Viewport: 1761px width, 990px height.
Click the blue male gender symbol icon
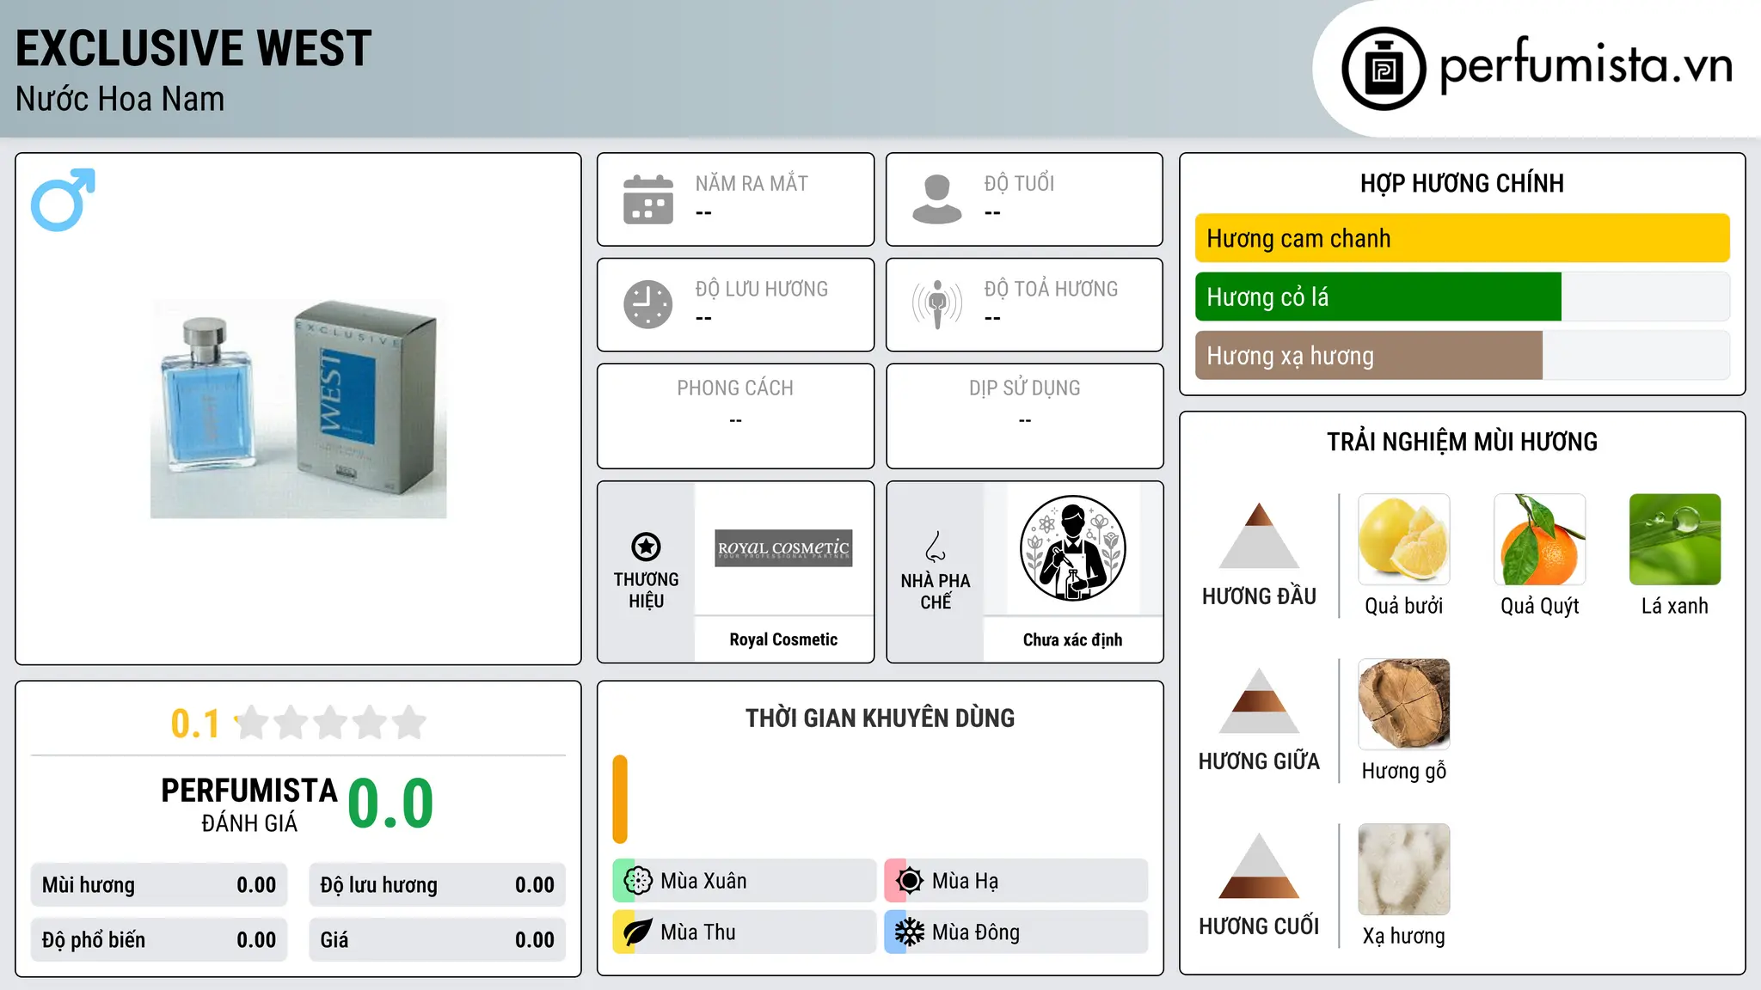pos(63,199)
